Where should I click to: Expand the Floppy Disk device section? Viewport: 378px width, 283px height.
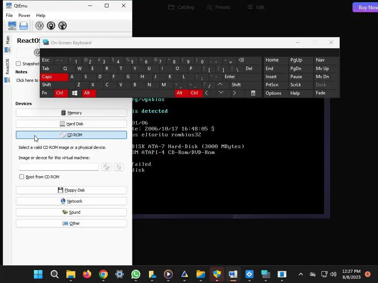[71, 190]
